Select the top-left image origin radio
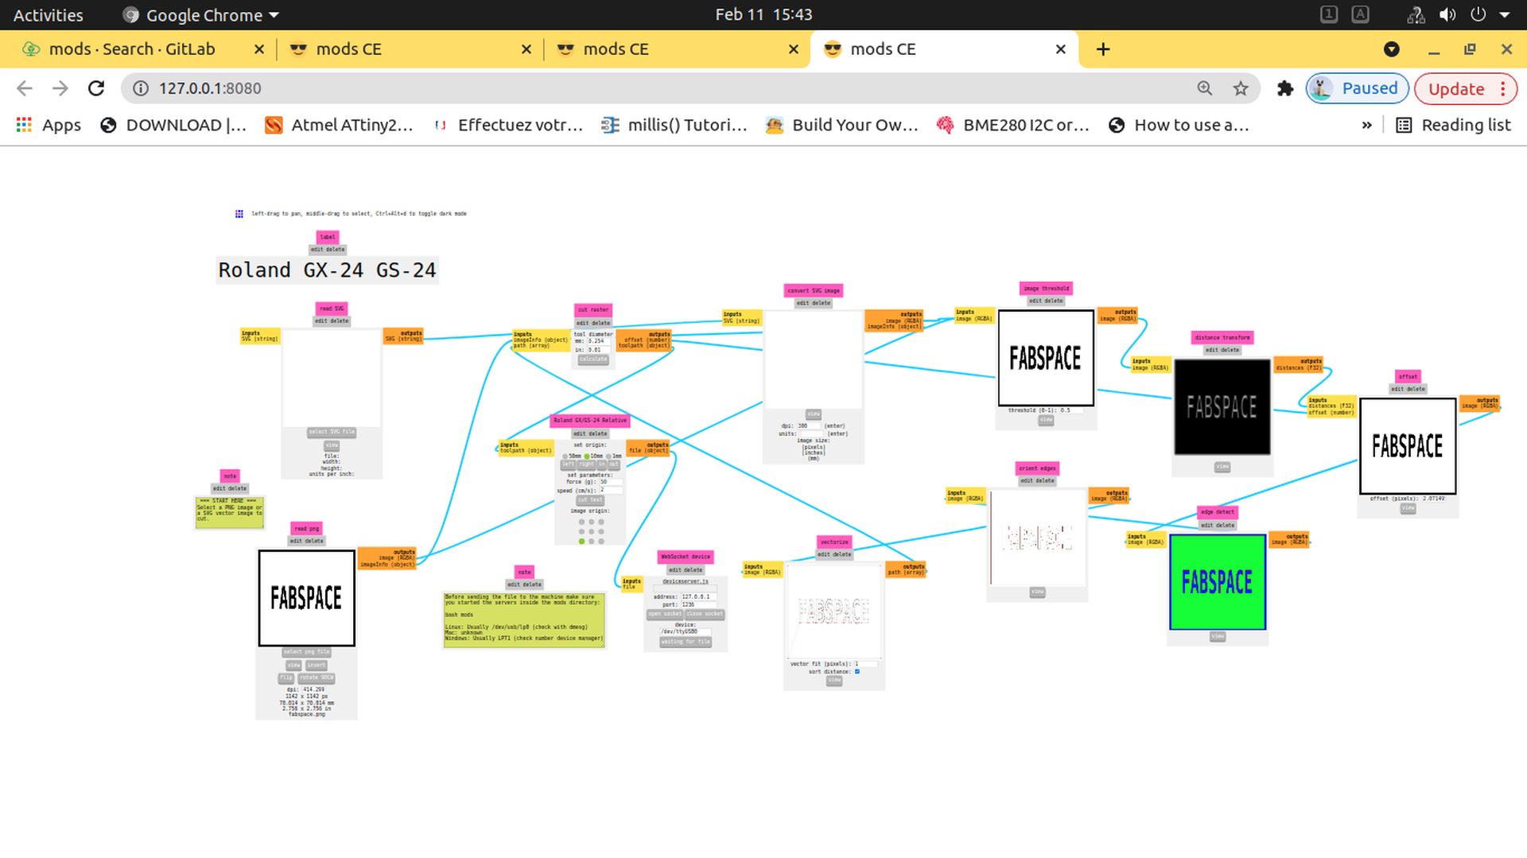Image resolution: width=1527 pixels, height=858 pixels. pyautogui.click(x=581, y=522)
